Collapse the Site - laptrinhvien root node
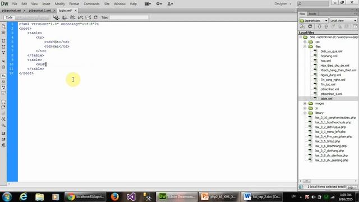 point(301,37)
